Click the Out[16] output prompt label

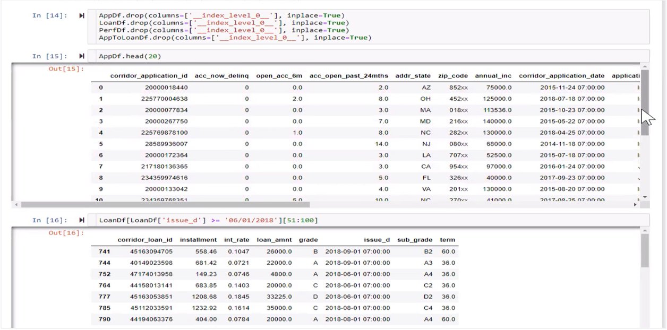(x=66, y=233)
